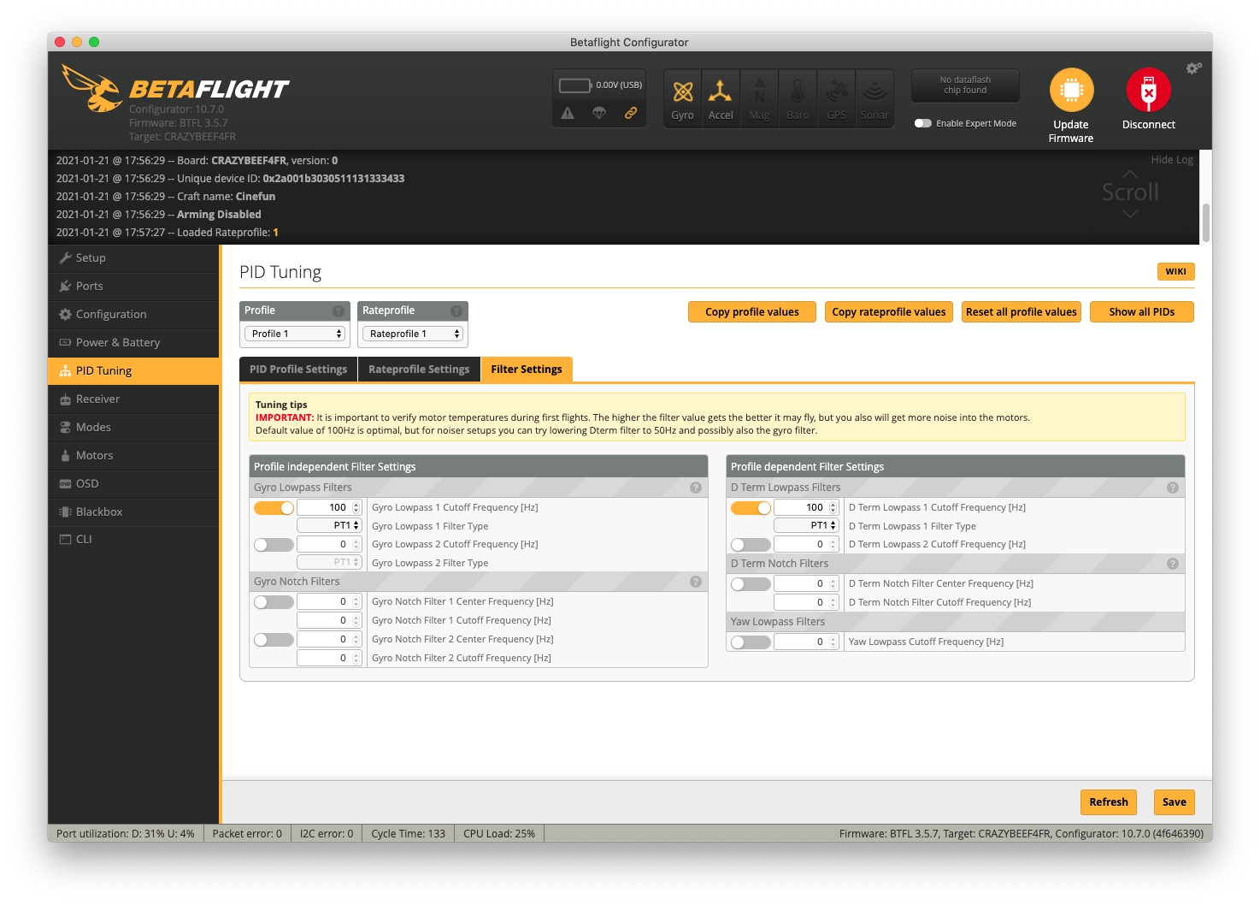Viewport: 1260px width, 905px height.
Task: Open the Rateprofile 1 dropdown
Action: (413, 334)
